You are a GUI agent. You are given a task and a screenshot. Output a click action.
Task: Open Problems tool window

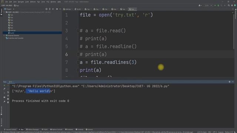tap(69, 130)
